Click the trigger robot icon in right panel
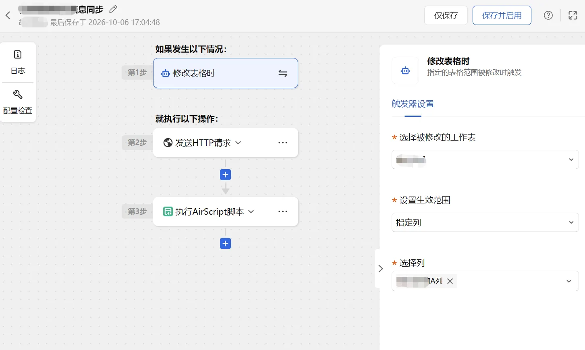The height and width of the screenshot is (350, 585). [405, 70]
